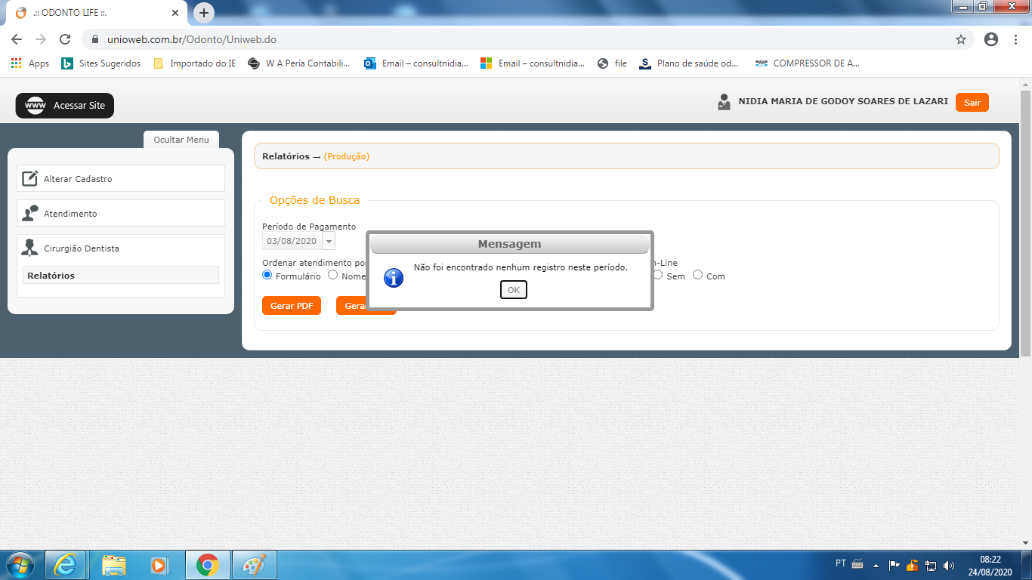
Task: Launch Internet Explorer from the taskbar
Action: coord(66,565)
